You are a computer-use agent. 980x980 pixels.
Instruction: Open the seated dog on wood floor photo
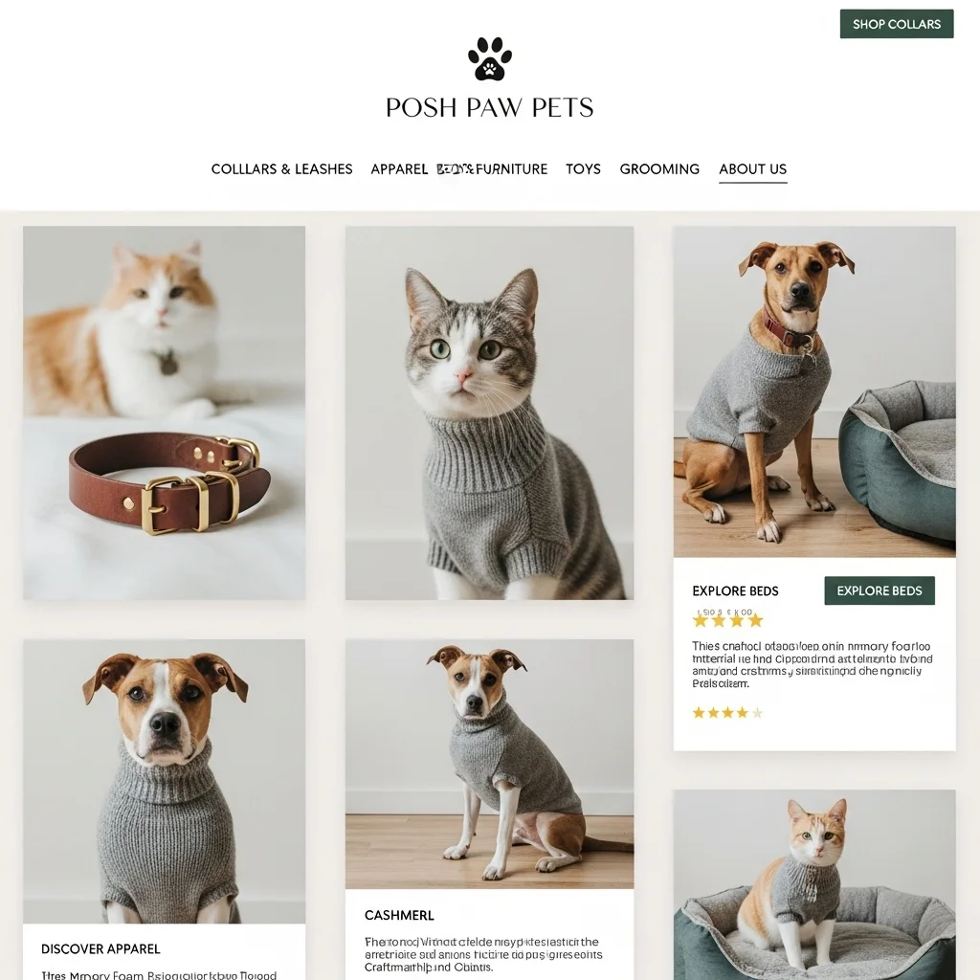click(x=489, y=764)
